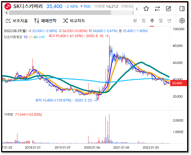Click the 거래량 16,212 header value

[x=106, y=6]
